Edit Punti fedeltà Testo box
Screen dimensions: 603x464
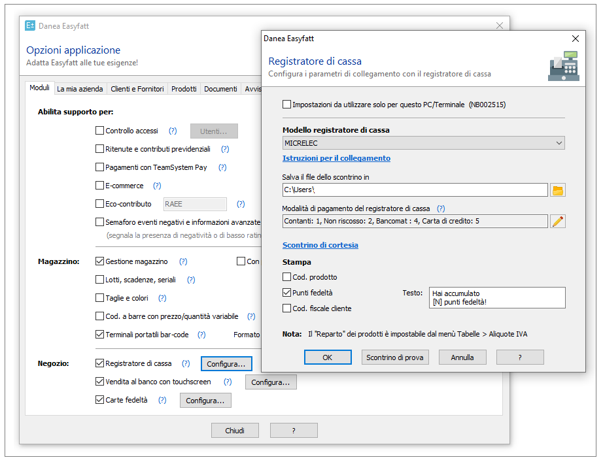pyautogui.click(x=497, y=297)
